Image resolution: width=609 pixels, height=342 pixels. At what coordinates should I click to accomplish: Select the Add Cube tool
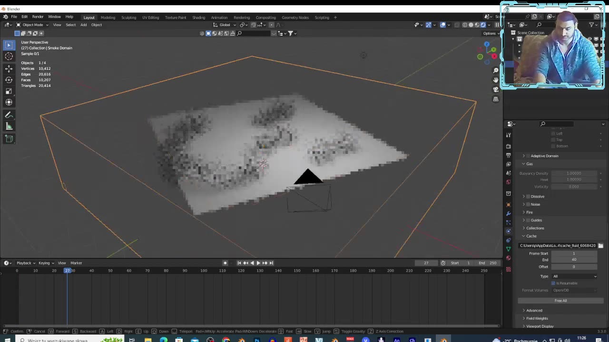[9, 139]
